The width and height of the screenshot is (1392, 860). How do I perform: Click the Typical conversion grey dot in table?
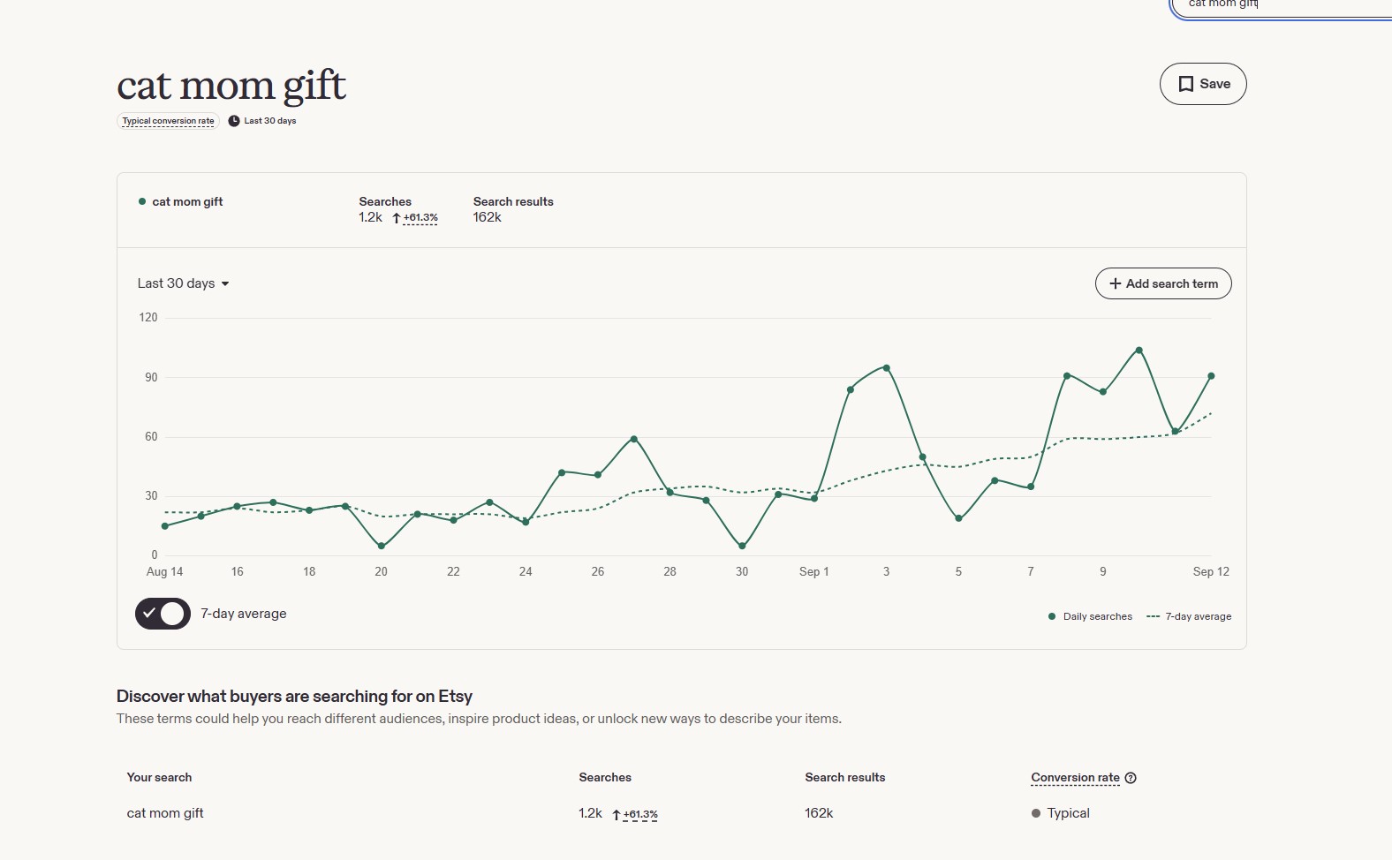(x=1036, y=813)
